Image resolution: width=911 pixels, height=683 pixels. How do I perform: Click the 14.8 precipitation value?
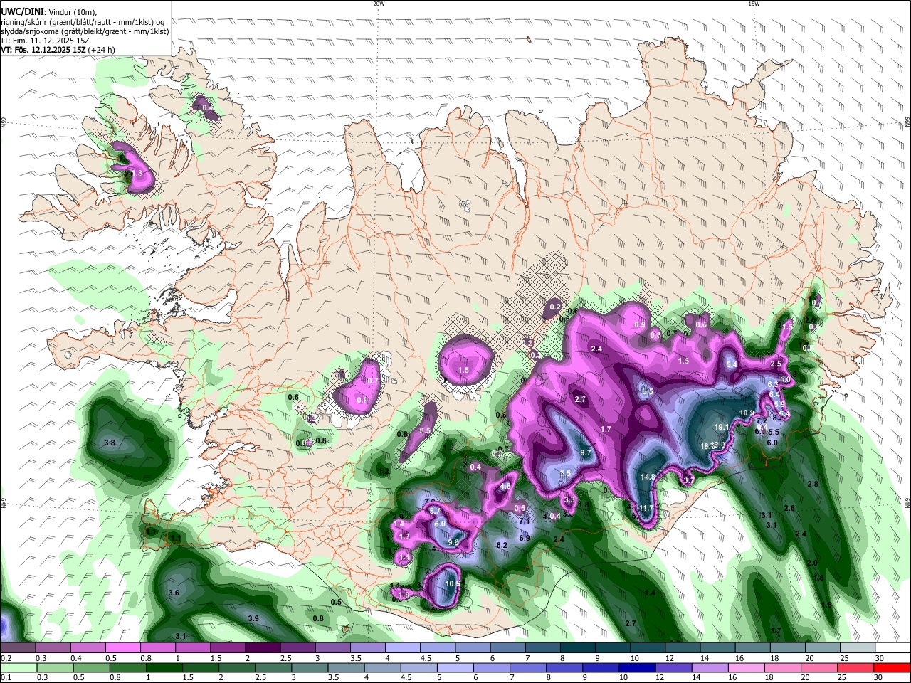[648, 477]
